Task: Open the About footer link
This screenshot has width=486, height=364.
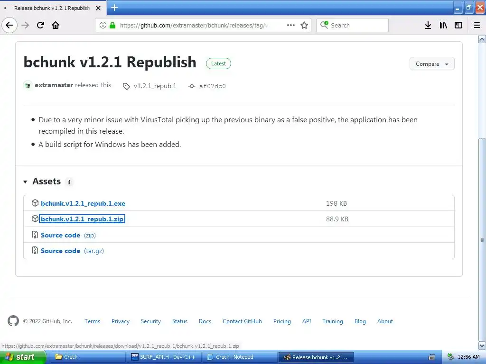Action: [385, 321]
